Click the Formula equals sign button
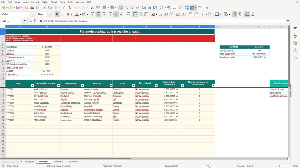Image resolution: width=300 pixels, height=168 pixels. [41, 21]
